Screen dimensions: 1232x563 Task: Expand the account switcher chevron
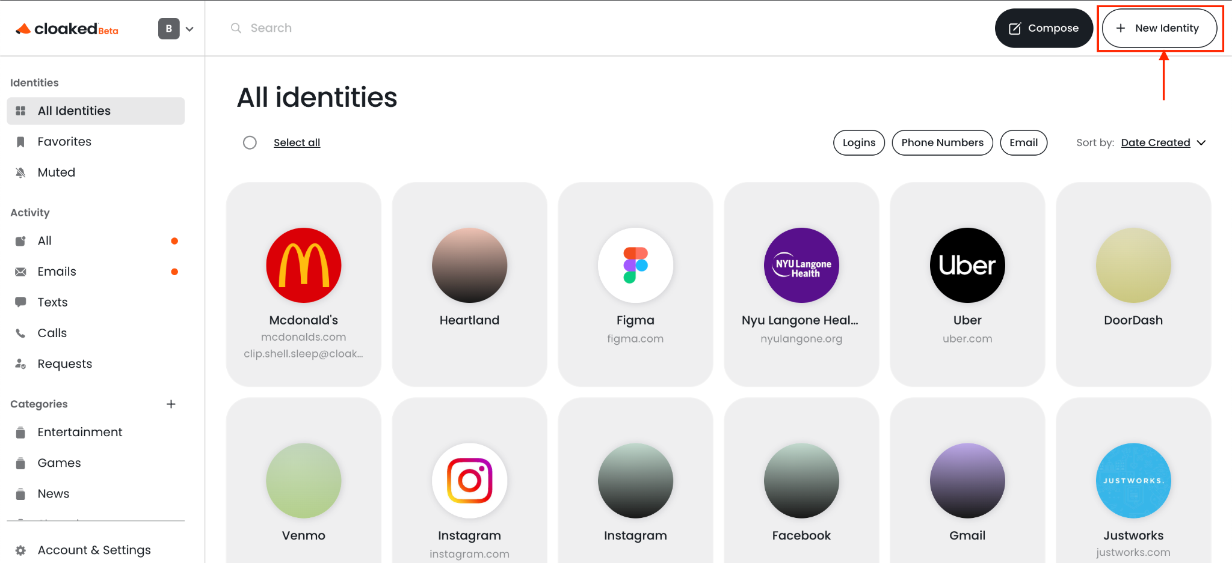[x=189, y=29]
